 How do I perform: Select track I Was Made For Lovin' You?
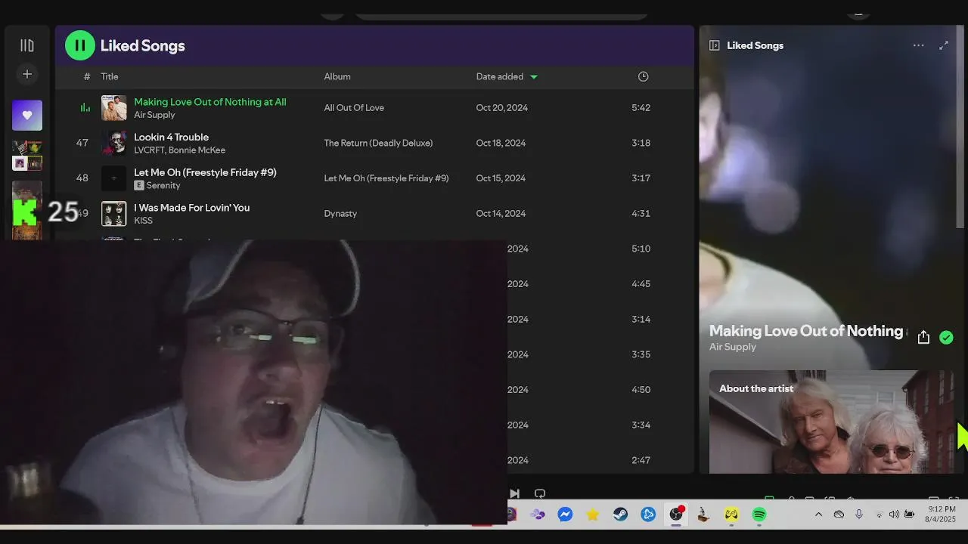[x=191, y=208]
